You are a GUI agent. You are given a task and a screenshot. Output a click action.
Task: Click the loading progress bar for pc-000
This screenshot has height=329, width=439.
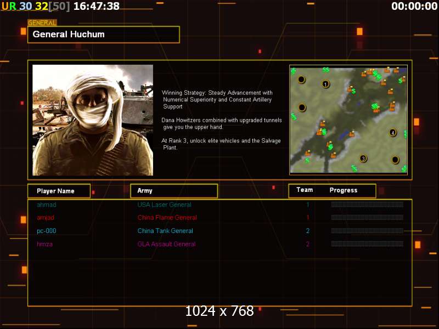pyautogui.click(x=367, y=231)
